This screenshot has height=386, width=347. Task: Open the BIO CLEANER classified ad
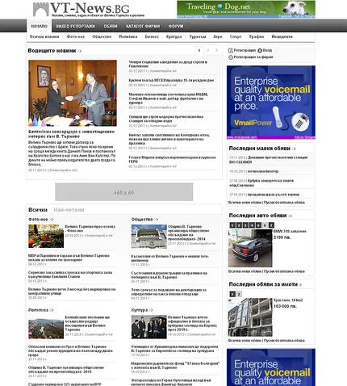click(268, 160)
